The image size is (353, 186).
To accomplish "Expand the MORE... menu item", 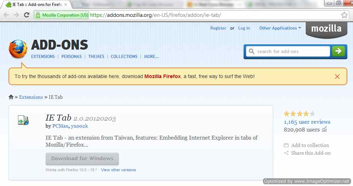I will pos(151,57).
